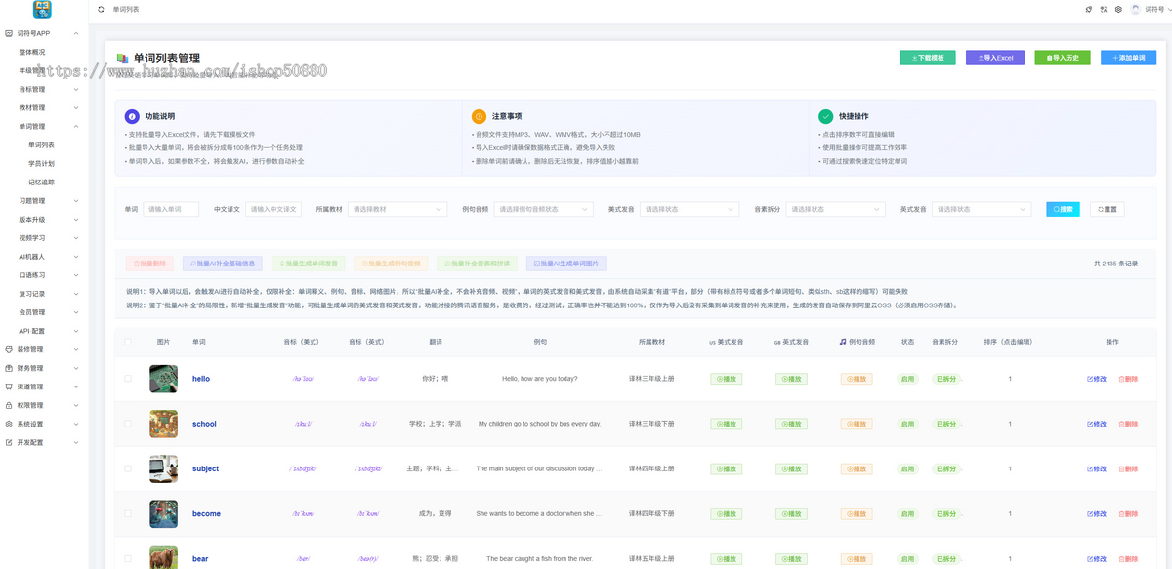Open the 所属教材 textbook dropdown

coord(397,209)
